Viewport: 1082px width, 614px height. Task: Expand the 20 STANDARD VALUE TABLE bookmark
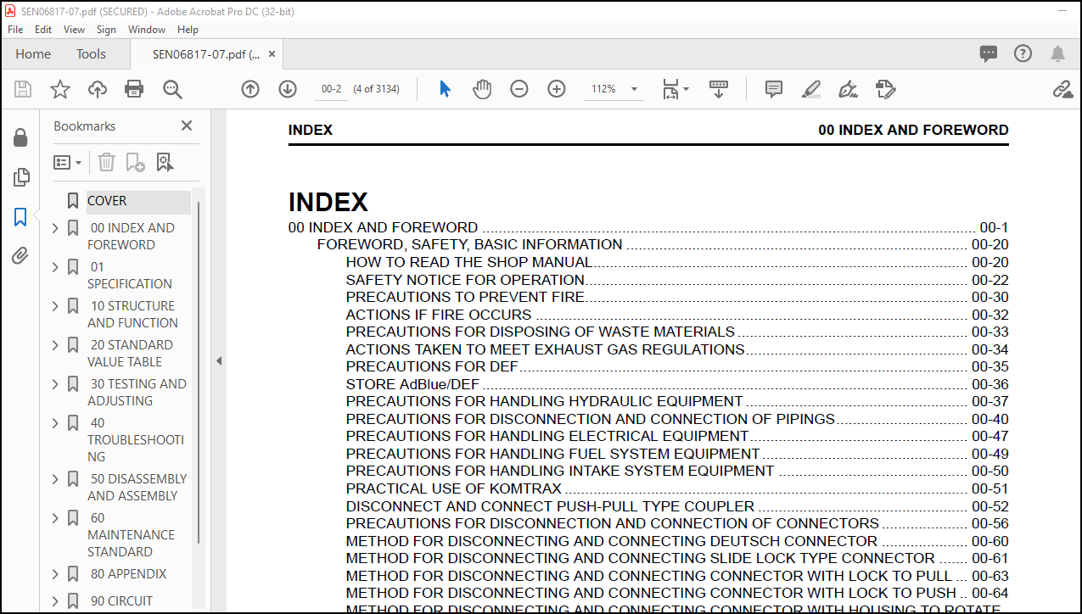[55, 345]
